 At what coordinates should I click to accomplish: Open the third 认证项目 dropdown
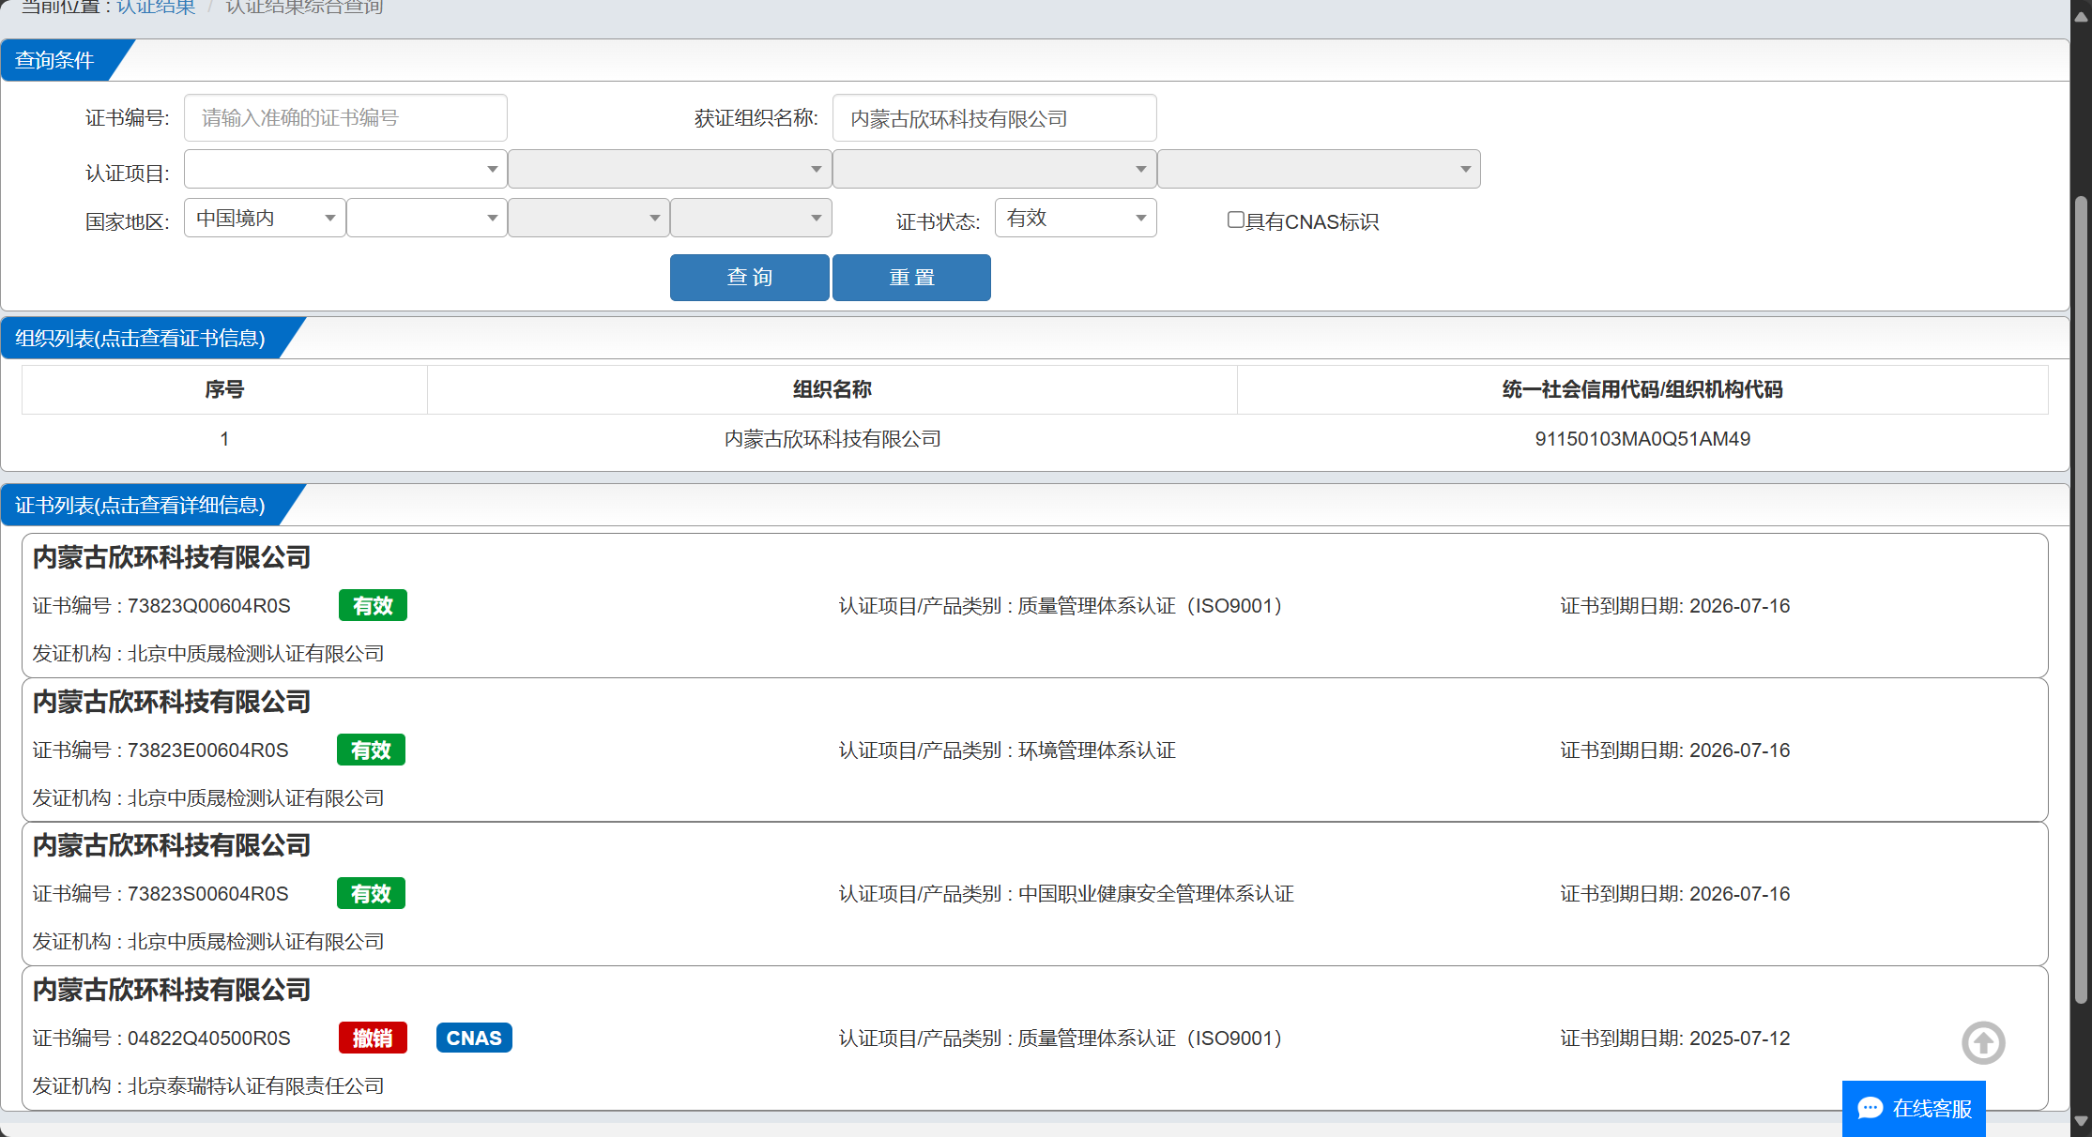pos(995,169)
